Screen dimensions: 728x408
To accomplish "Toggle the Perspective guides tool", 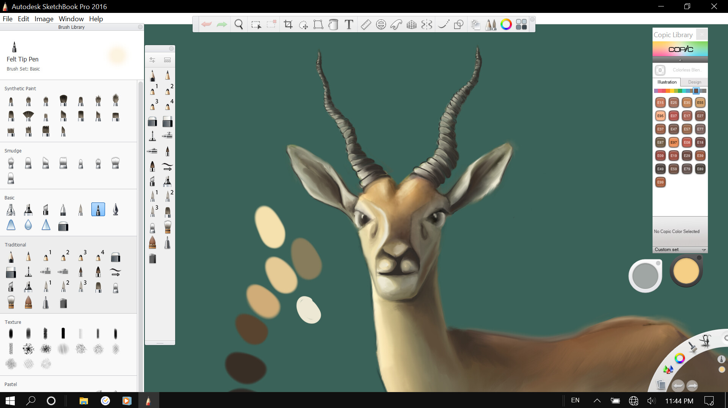I will 411,25.
